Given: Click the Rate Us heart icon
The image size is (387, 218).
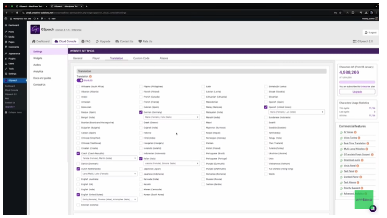Looking at the screenshot, I should coord(140,41).
